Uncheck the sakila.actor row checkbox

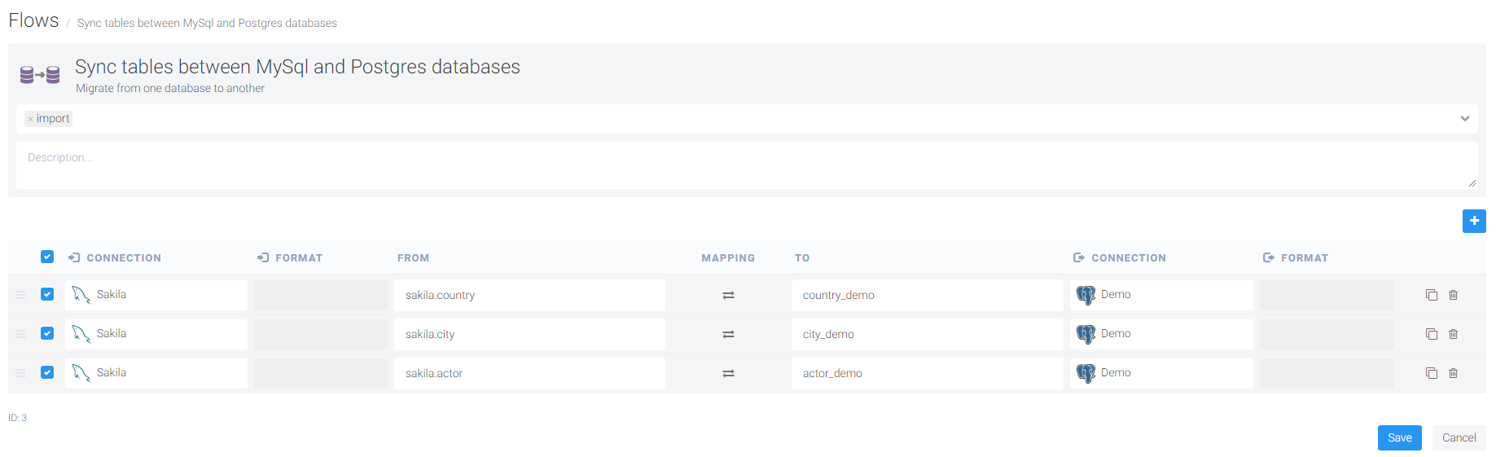point(47,372)
